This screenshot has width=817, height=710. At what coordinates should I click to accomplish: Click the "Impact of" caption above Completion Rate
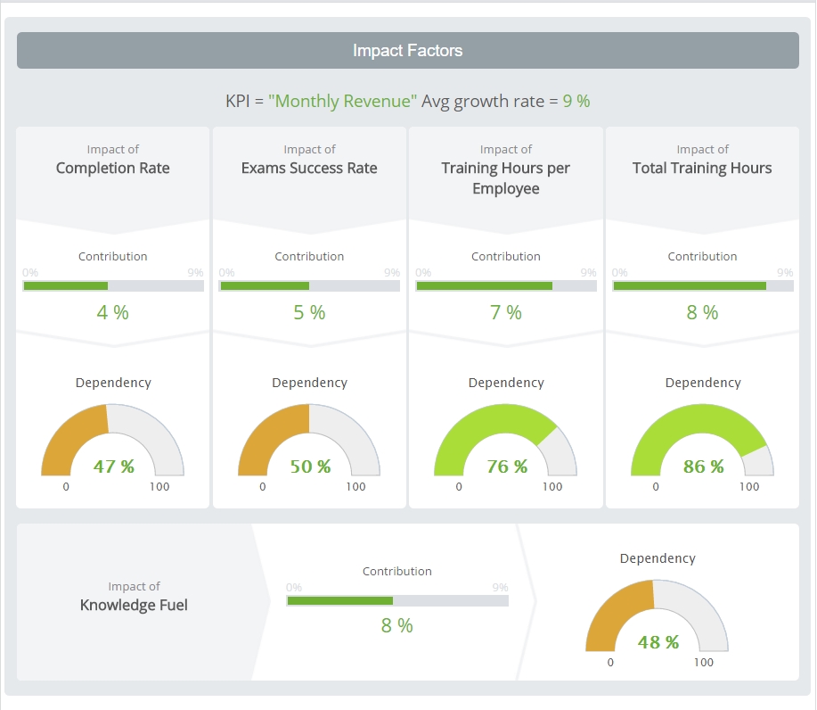click(112, 149)
